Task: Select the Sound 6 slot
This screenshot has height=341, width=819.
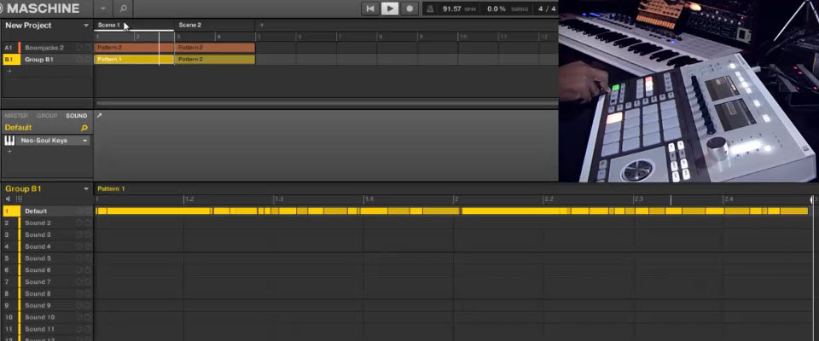Action: click(x=46, y=270)
